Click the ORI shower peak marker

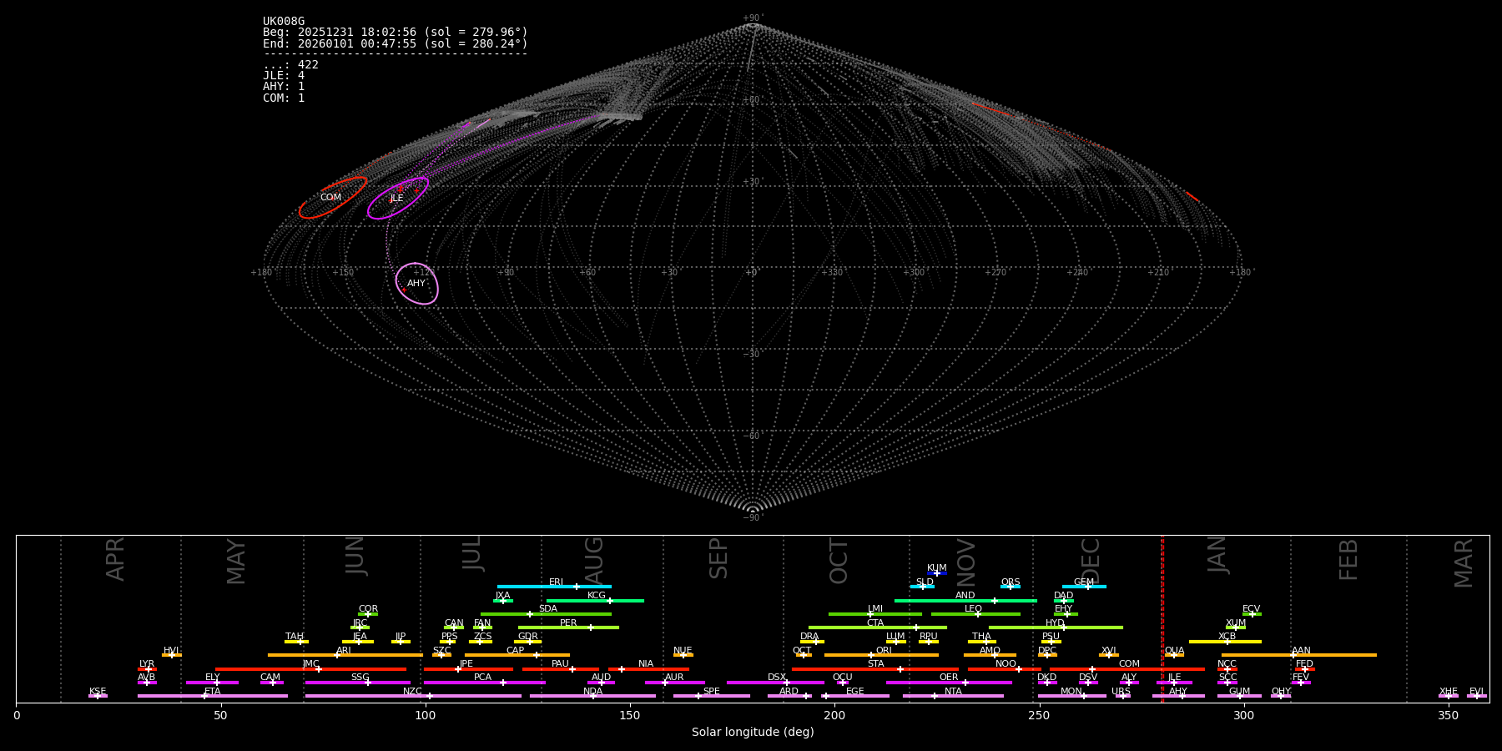pyautogui.click(x=871, y=655)
